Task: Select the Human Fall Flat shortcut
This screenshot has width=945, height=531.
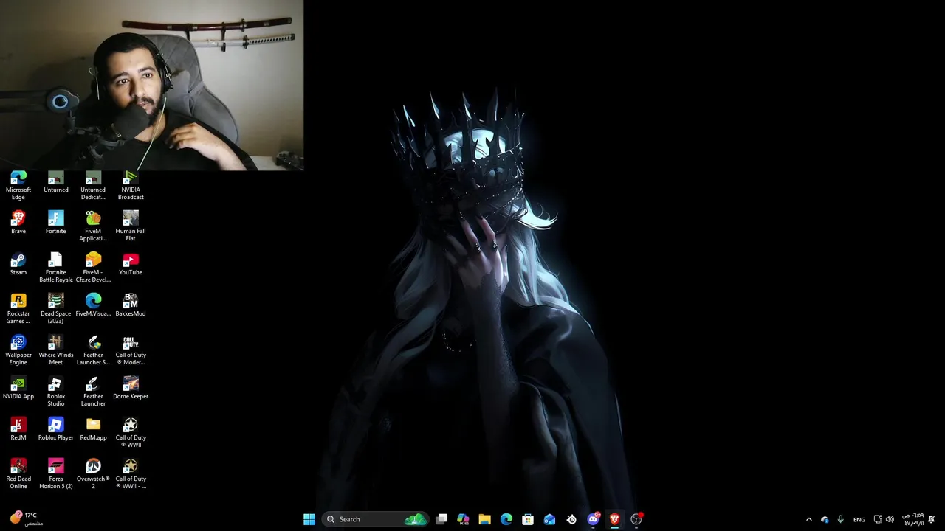Action: coord(131,226)
